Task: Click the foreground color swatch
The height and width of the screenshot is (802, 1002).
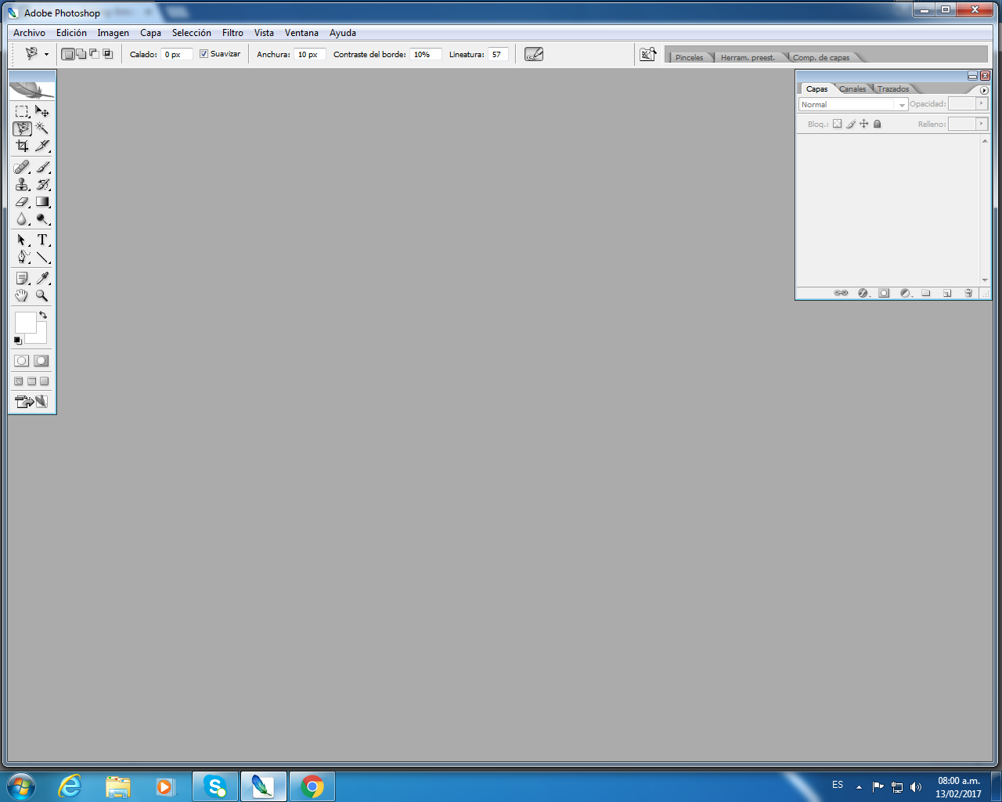Action: tap(25, 323)
